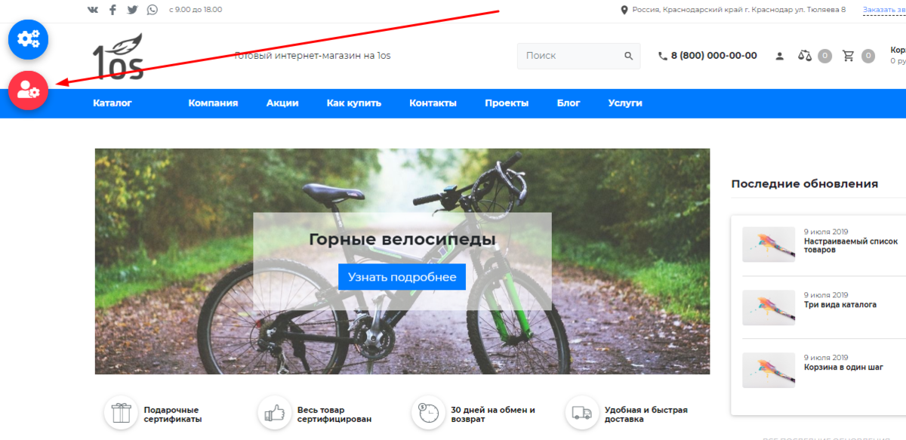Click the location pin icon

coord(624,10)
